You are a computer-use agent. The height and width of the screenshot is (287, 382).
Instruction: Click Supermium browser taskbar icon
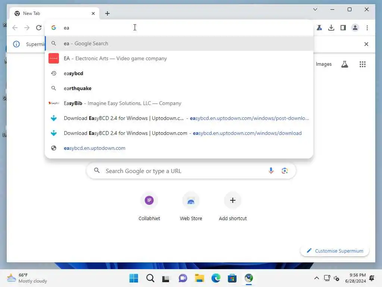pyautogui.click(x=248, y=278)
